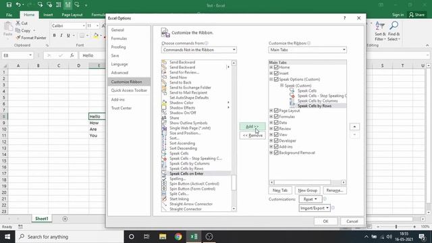Uncheck the Formulas tab checkbox
The width and height of the screenshot is (432, 243).
(x=276, y=117)
